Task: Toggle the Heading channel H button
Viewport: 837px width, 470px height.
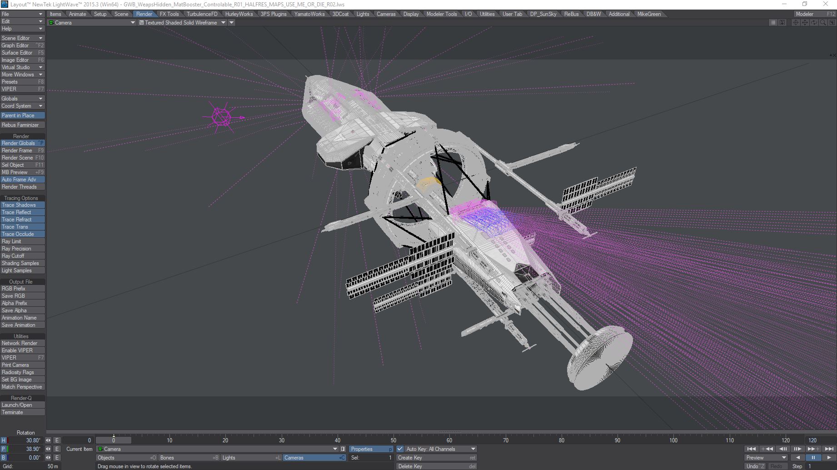Action: [4, 440]
